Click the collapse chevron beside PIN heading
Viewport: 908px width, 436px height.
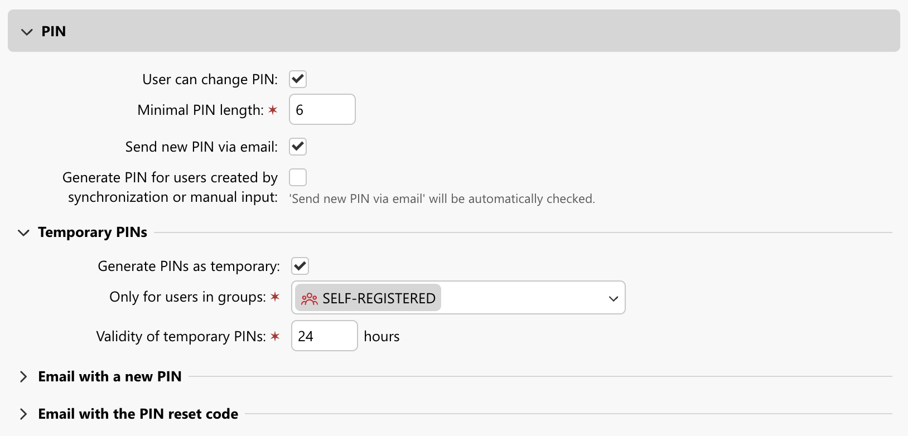[26, 32]
